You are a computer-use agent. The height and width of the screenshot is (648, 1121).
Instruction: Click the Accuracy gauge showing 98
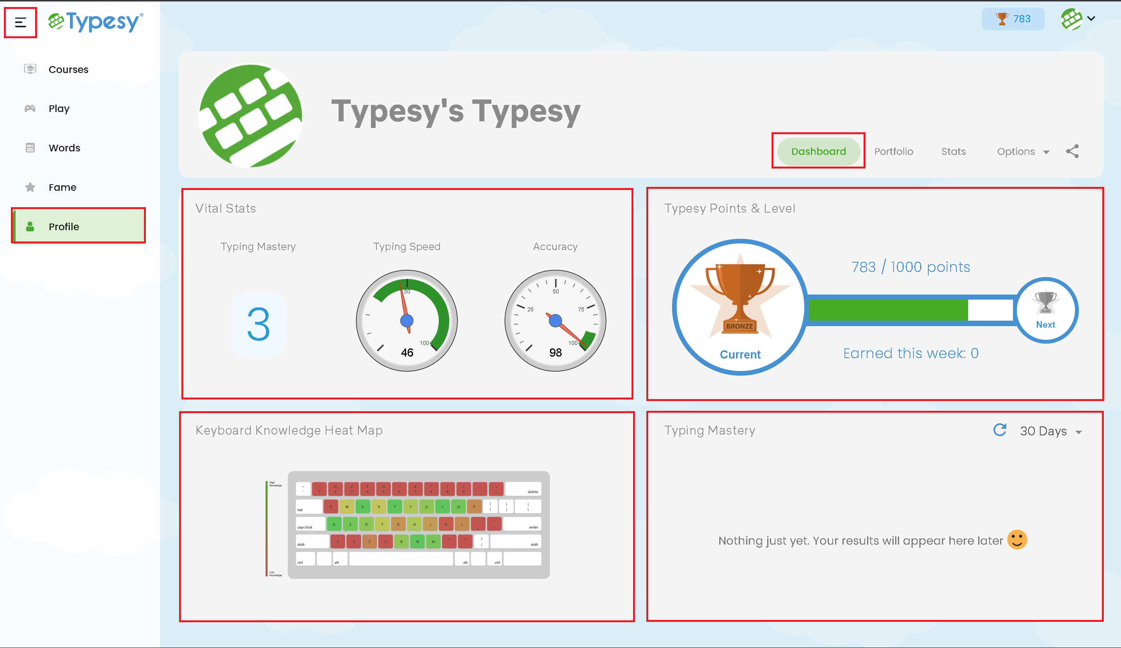pos(555,320)
